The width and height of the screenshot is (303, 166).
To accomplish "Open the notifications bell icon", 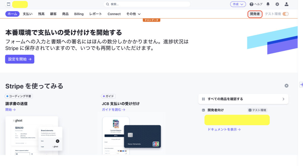I will (x=268, y=4).
